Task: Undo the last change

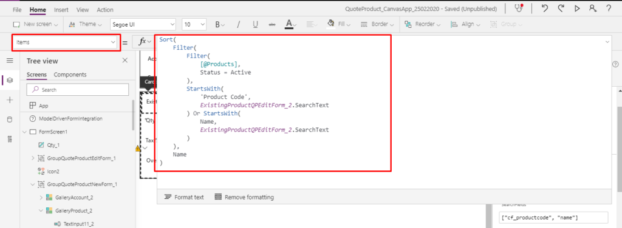Action: click(545, 8)
